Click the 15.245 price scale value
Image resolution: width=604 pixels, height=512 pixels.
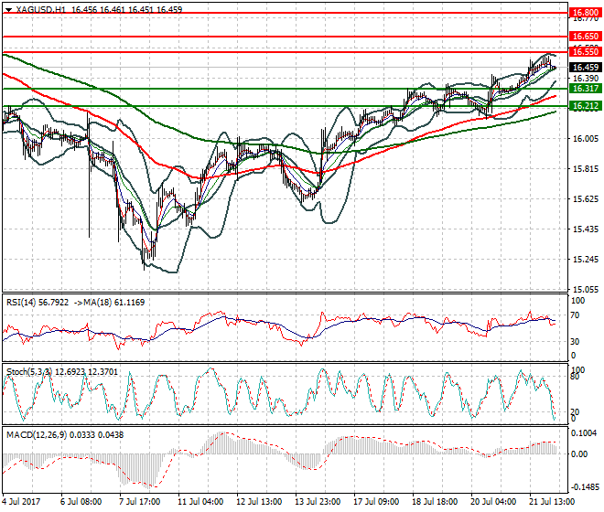click(586, 260)
